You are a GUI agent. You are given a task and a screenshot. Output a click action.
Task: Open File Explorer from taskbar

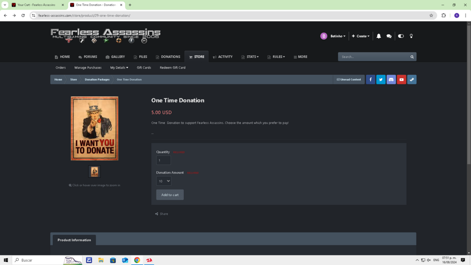[x=101, y=260]
